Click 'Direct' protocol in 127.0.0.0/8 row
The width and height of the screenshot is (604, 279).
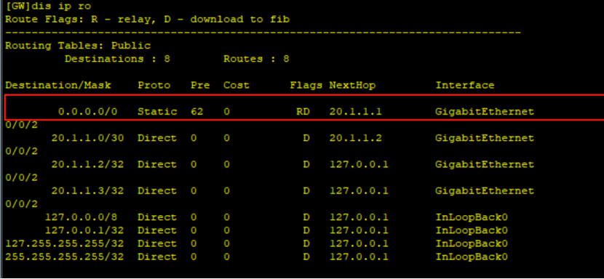pos(157,217)
